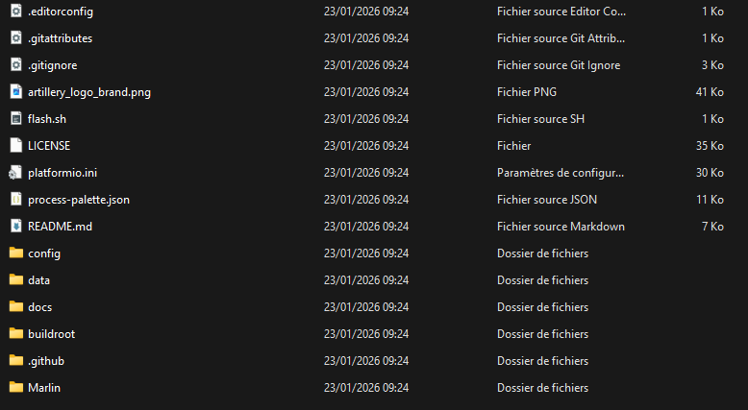This screenshot has height=410, width=748.
Task: Click the platformio.ini settings file icon
Action: [15, 173]
